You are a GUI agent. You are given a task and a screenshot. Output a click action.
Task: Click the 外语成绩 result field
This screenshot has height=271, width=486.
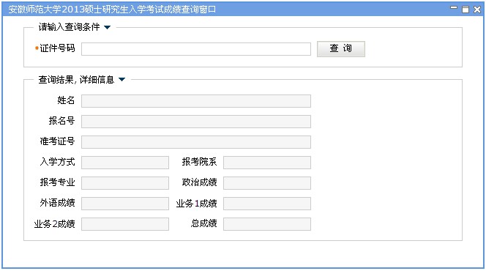click(125, 204)
